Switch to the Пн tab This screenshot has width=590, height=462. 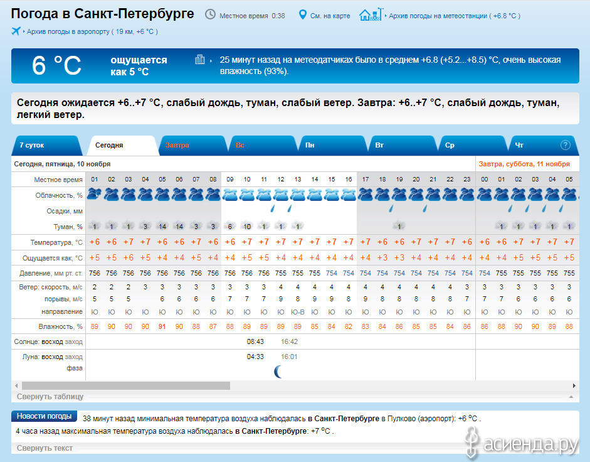point(333,146)
